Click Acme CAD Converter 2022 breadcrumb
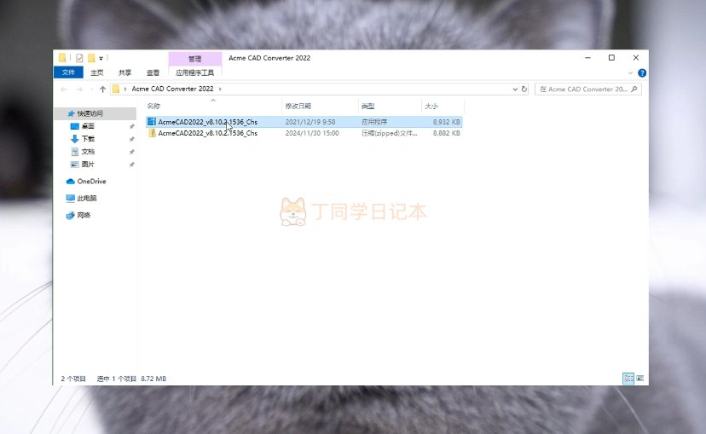Screen dimensions: 706x434 172,89
